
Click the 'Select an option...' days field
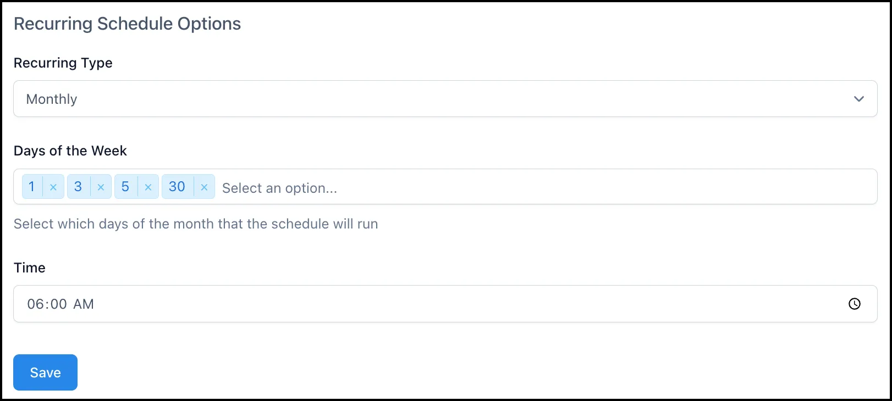[x=279, y=188]
